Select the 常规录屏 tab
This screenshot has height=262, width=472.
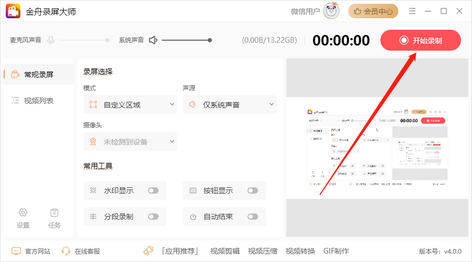pos(38,75)
